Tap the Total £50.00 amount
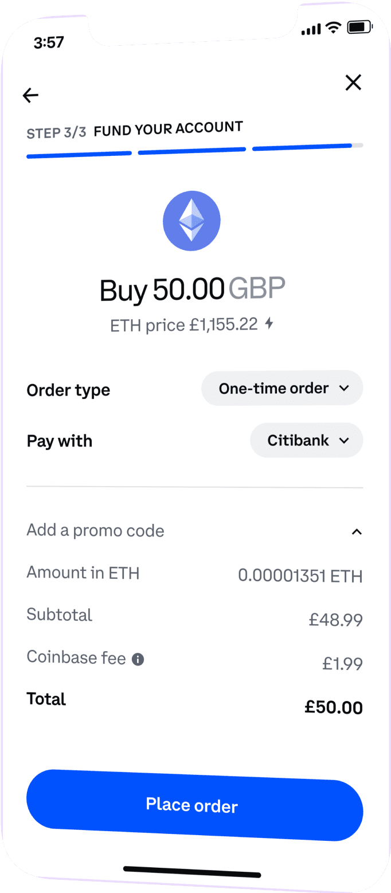391x893 pixels. point(333,707)
